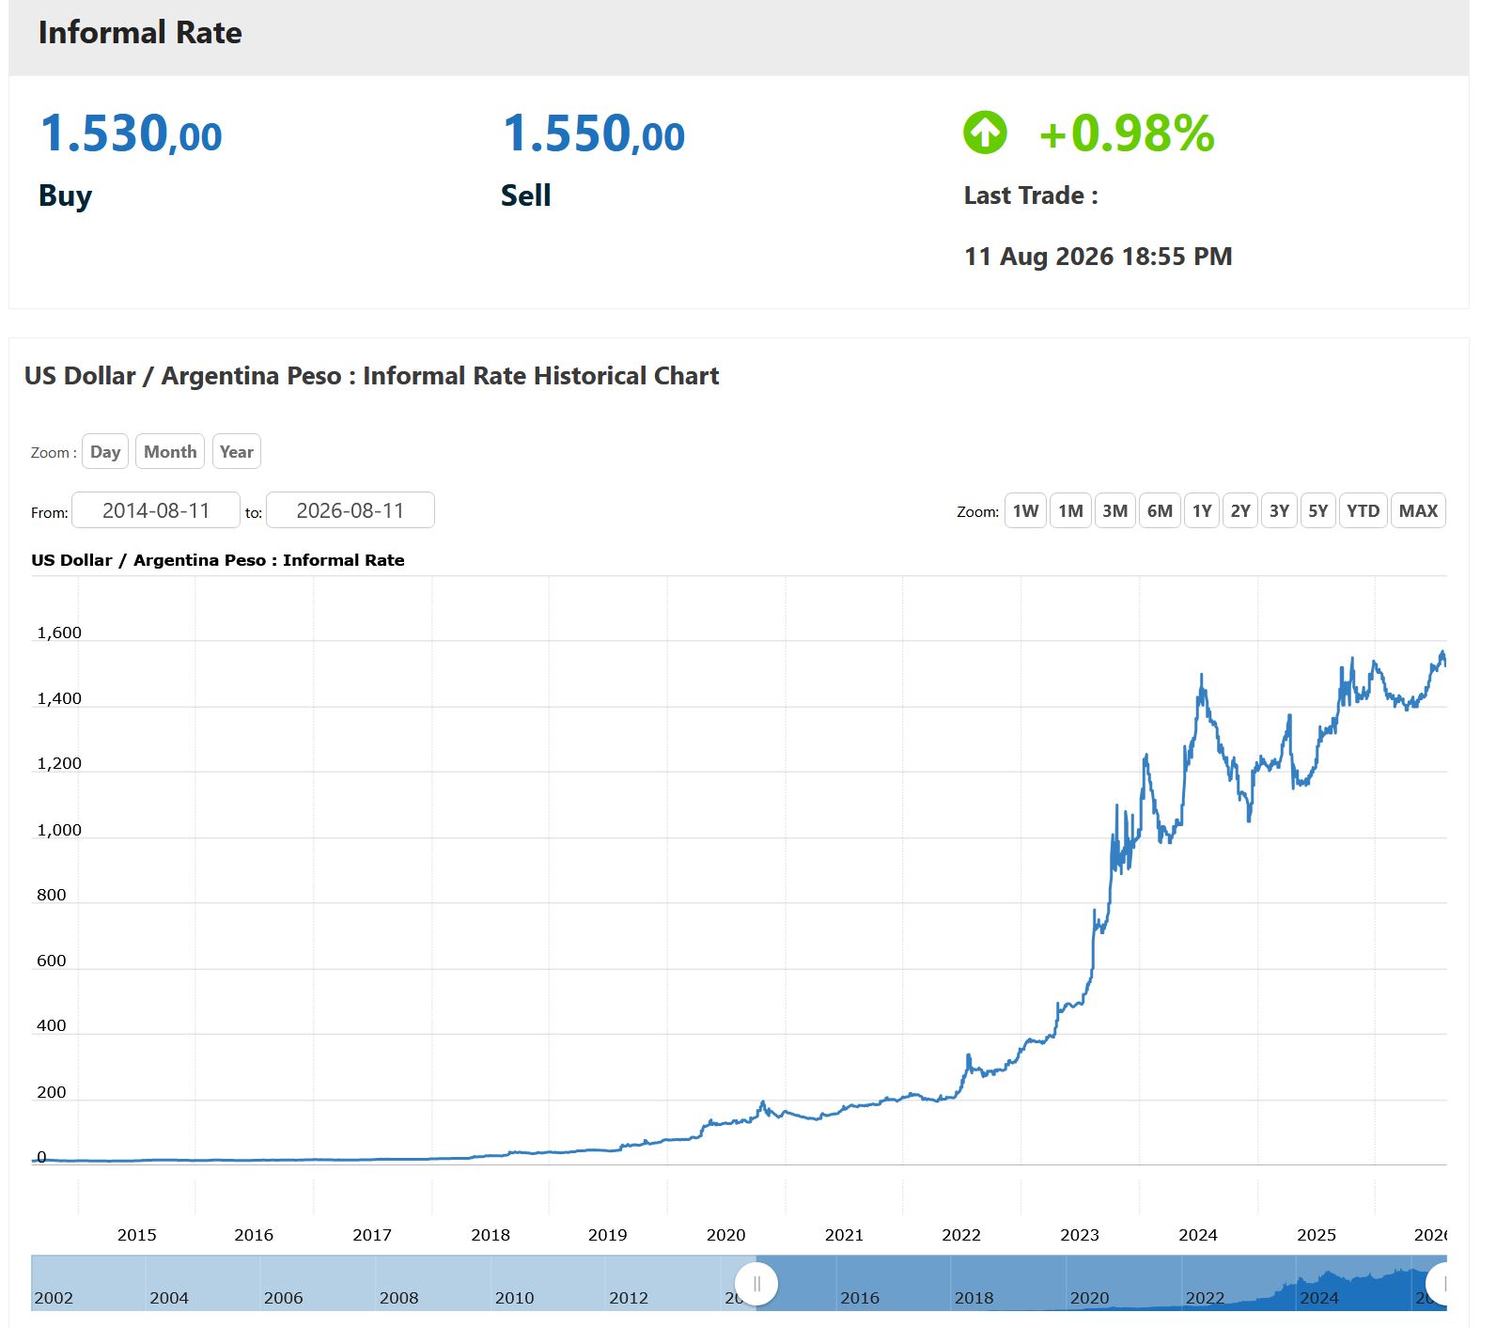Image resolution: width=1496 pixels, height=1328 pixels.
Task: Click the 2015 x-axis label
Action: [x=136, y=1235]
